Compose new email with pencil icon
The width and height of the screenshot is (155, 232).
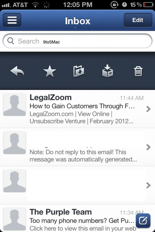click(x=143, y=221)
